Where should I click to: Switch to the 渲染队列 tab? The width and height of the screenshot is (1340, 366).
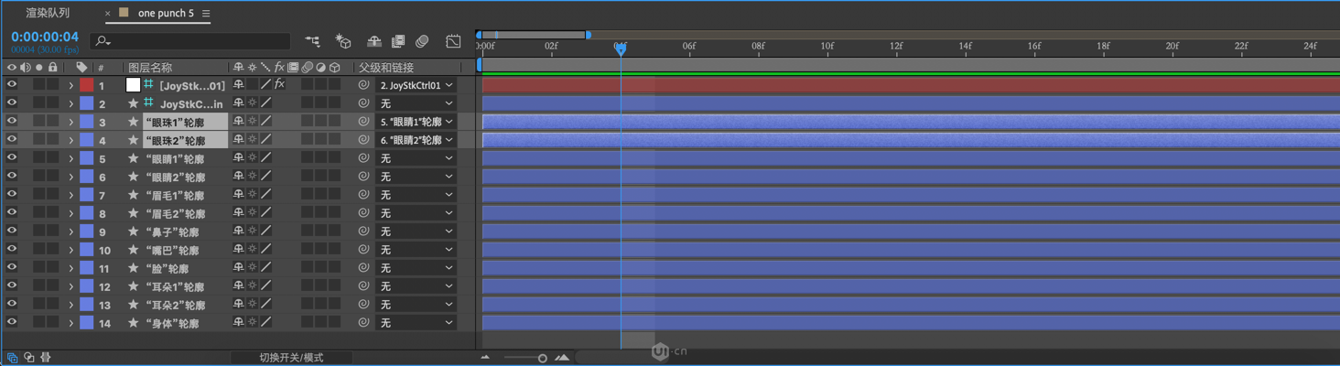[x=48, y=13]
